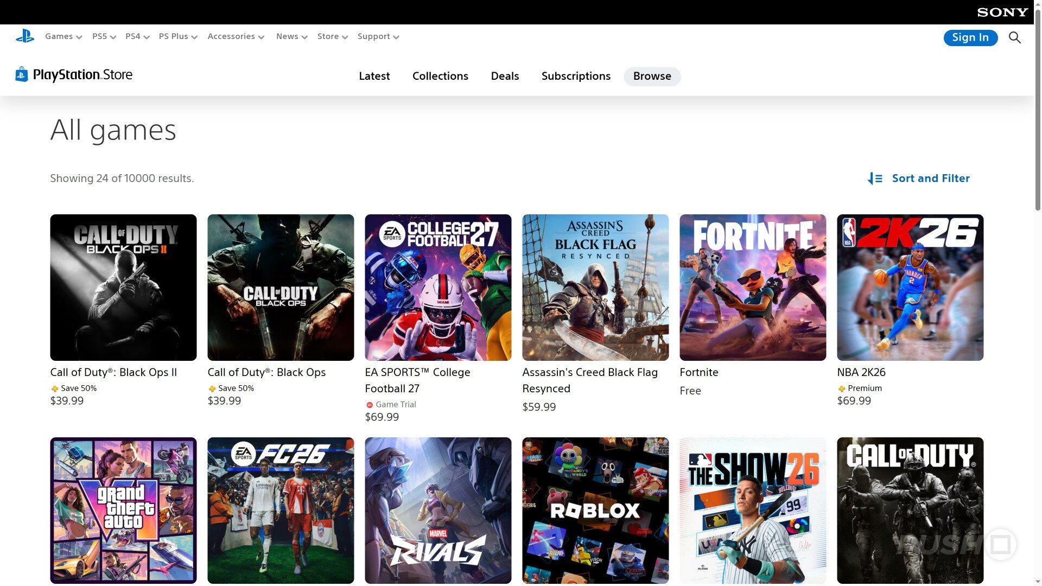Open the NBA 2K26 title link
This screenshot has height=586, width=1042.
861,372
